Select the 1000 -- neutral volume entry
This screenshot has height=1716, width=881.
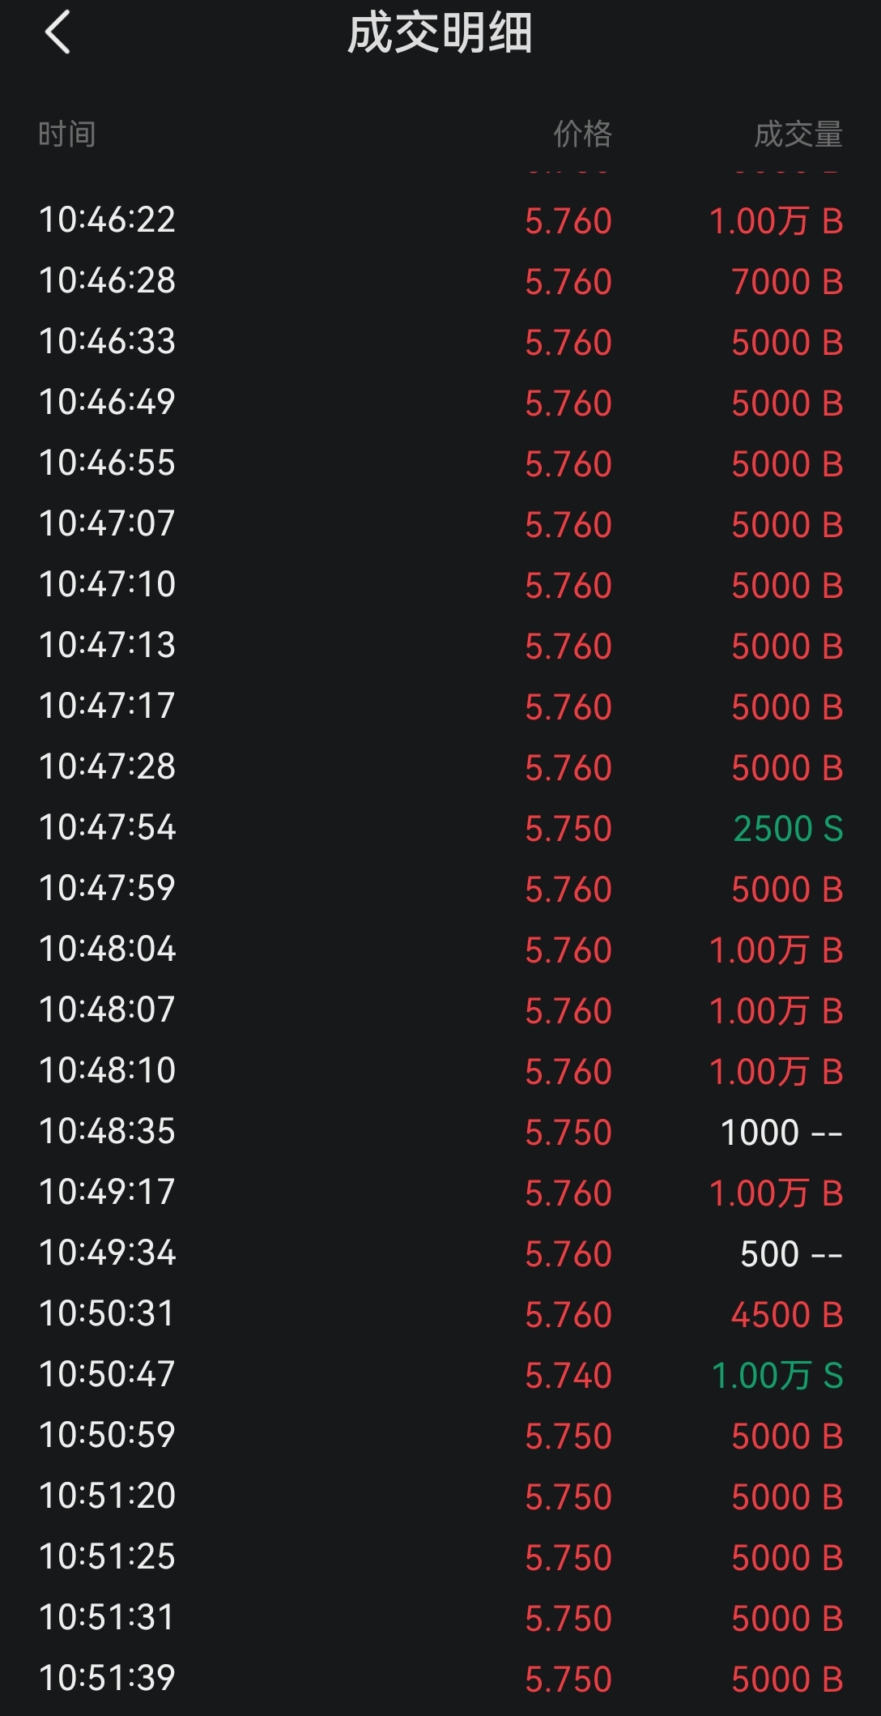click(781, 1133)
